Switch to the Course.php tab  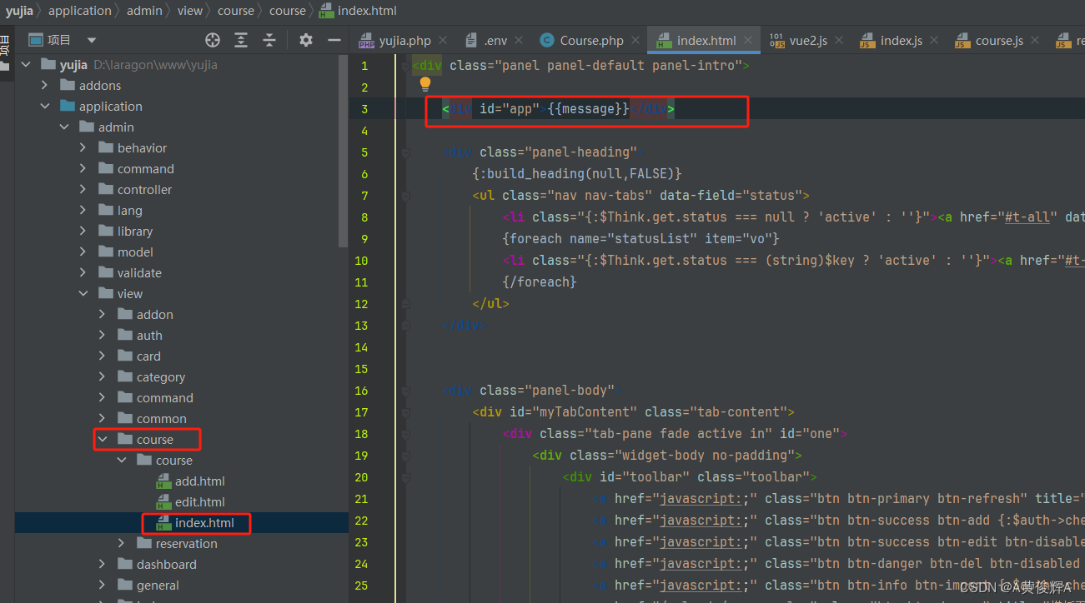click(590, 38)
